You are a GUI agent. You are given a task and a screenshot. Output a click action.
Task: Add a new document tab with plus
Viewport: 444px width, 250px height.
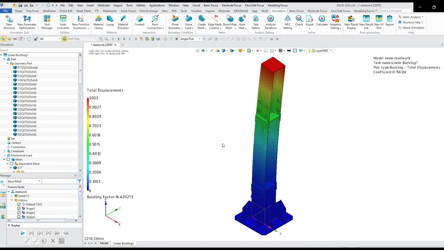coord(122,45)
